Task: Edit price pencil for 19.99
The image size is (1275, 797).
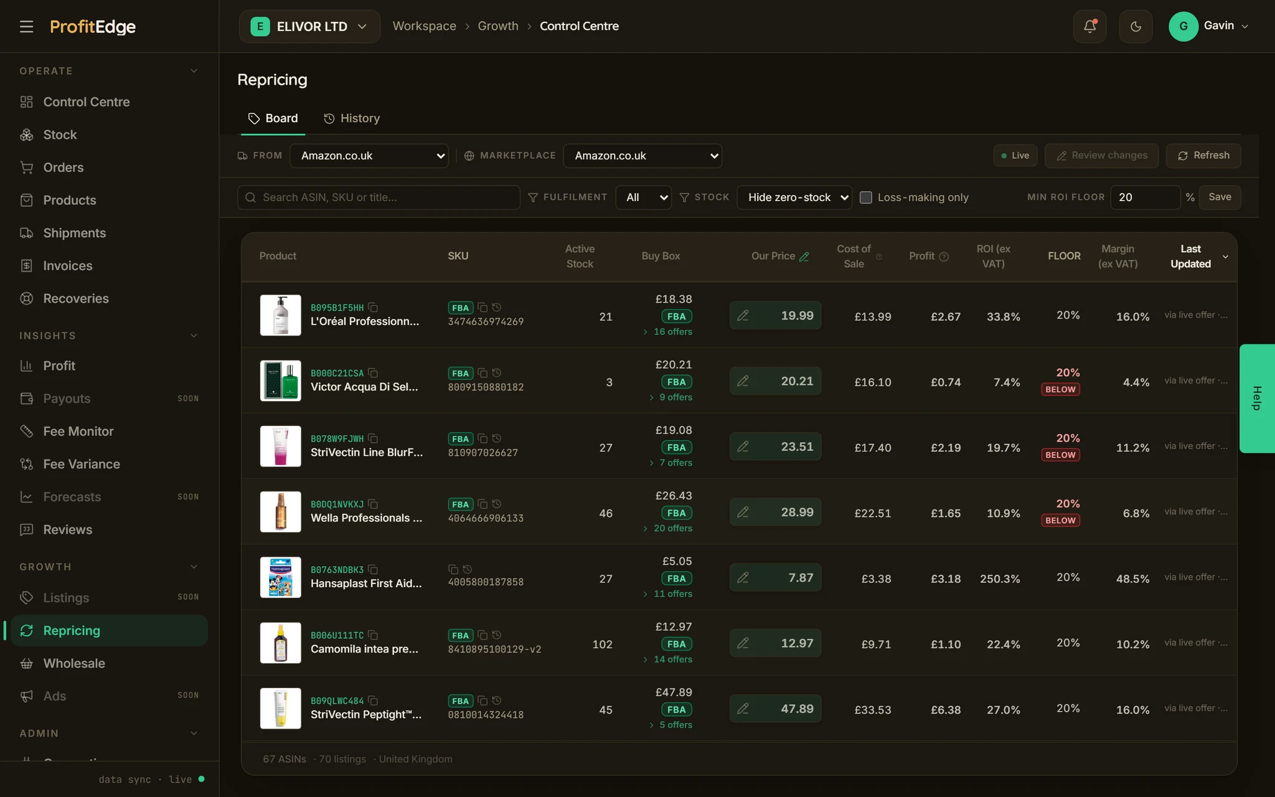Action: tap(743, 316)
